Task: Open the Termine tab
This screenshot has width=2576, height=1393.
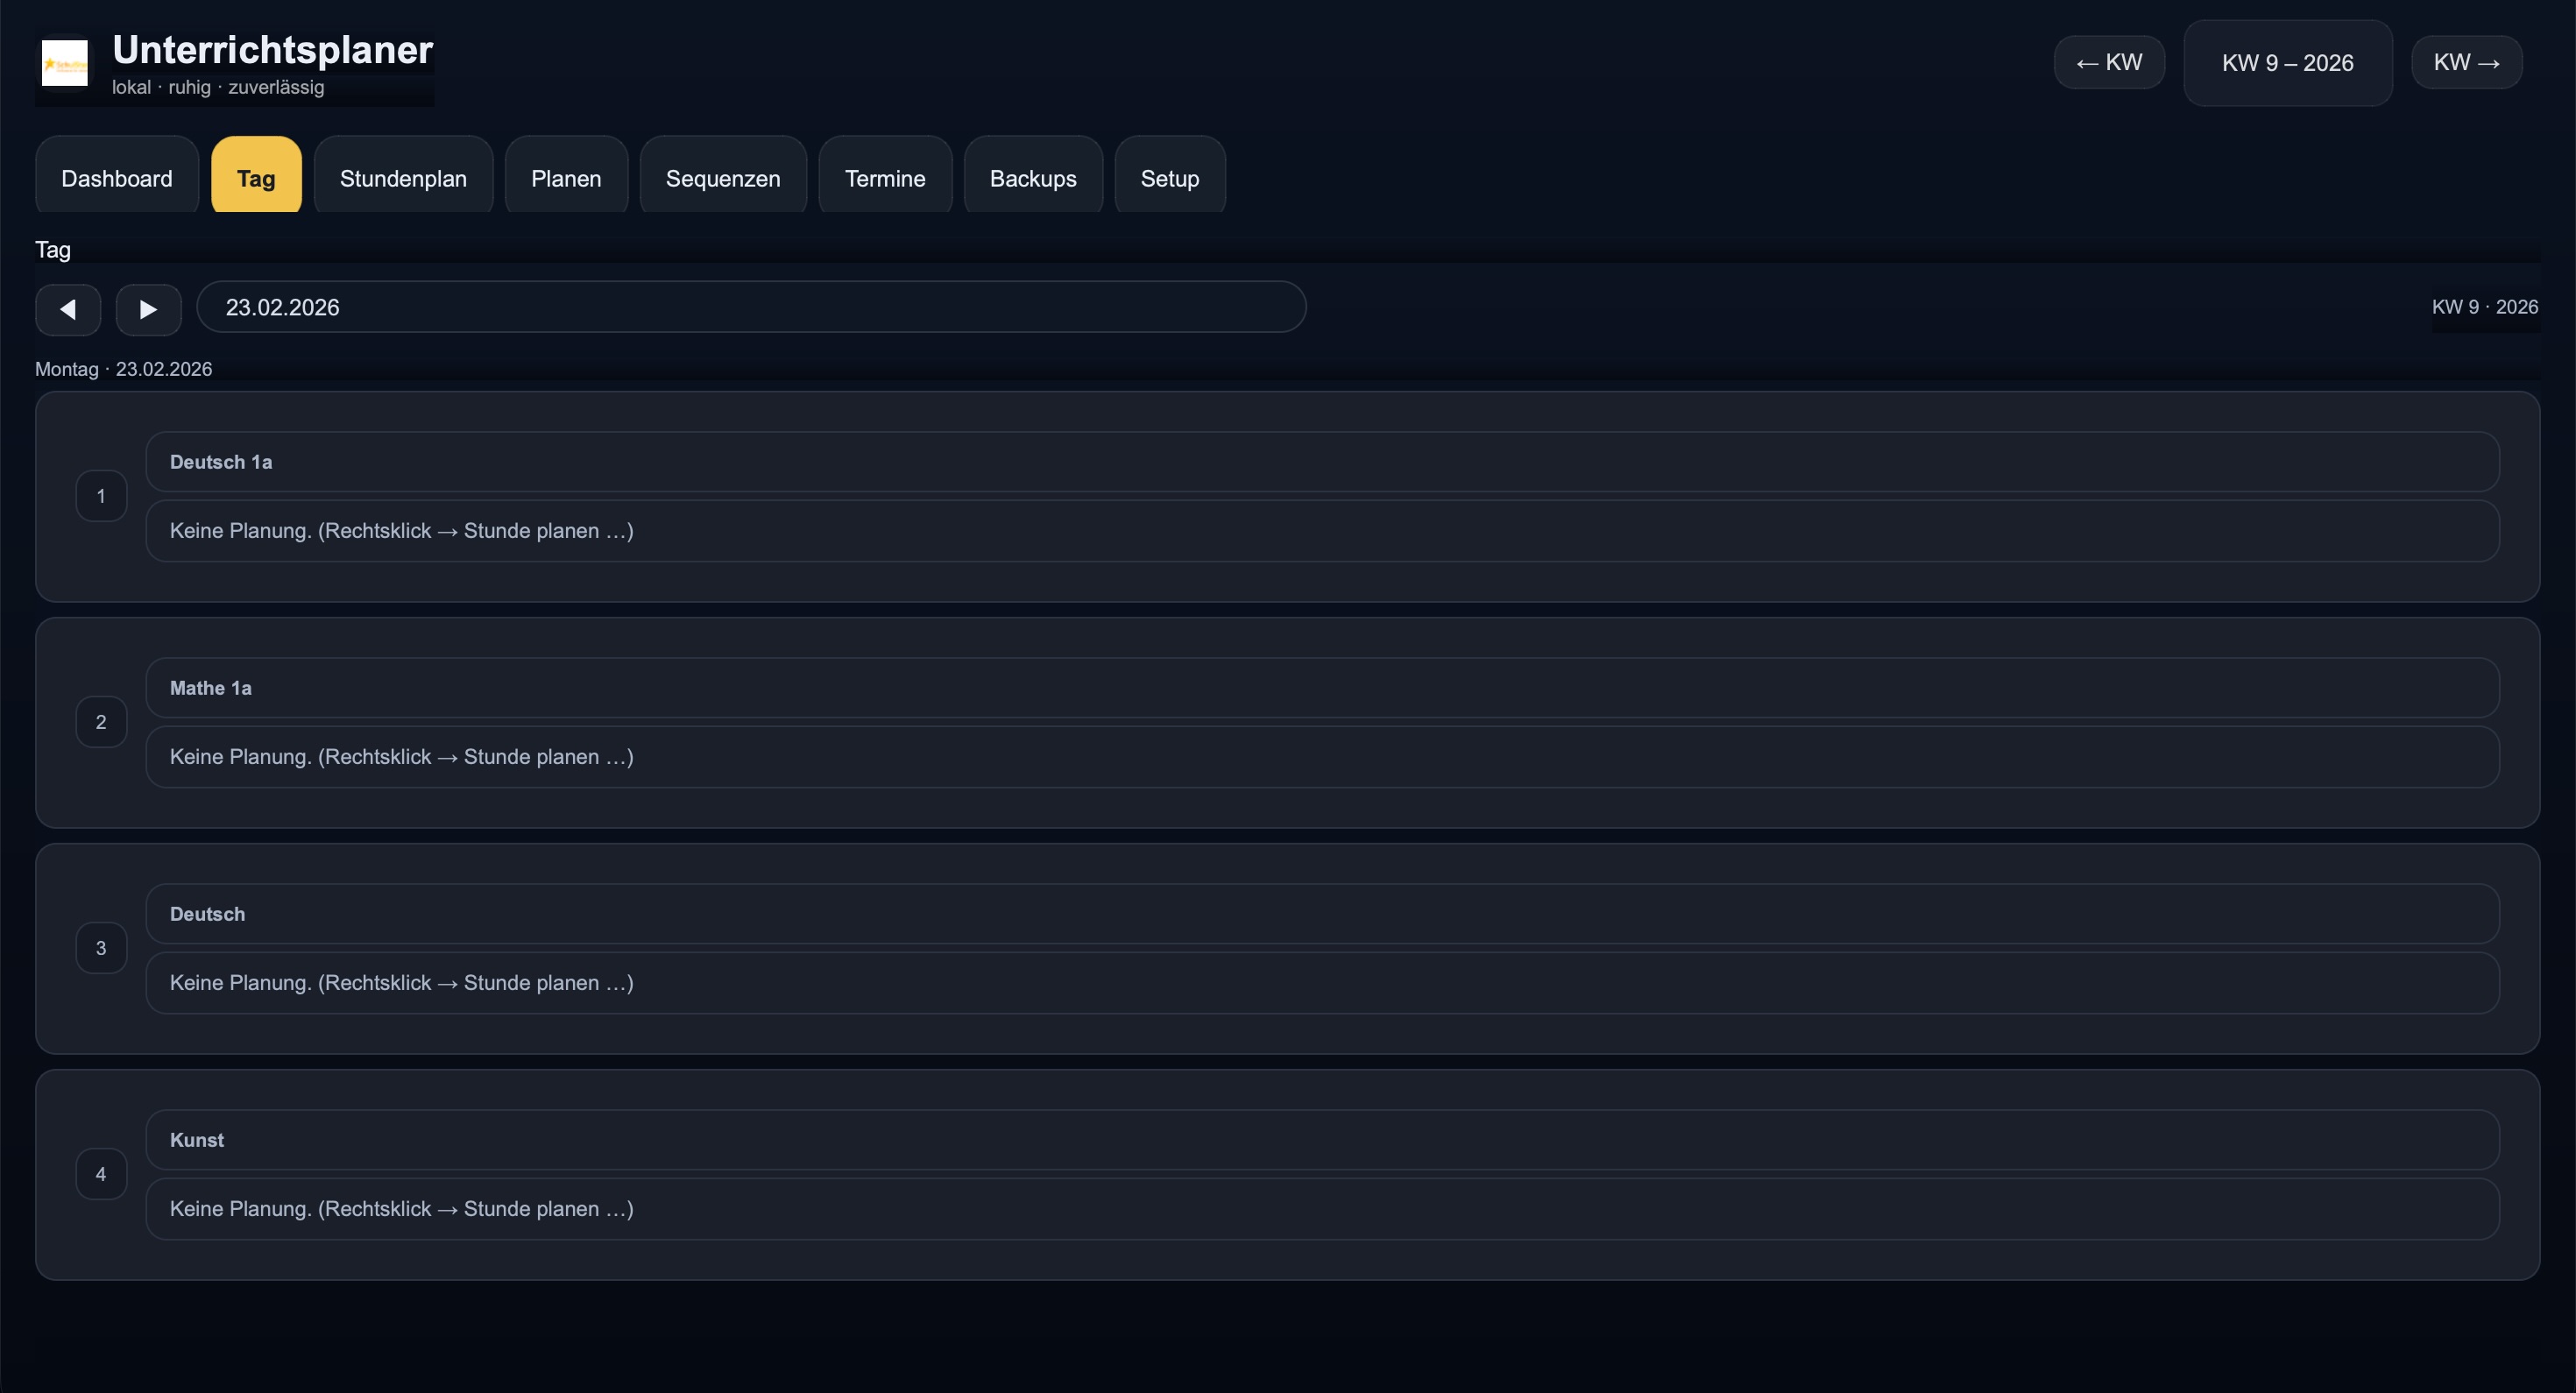Action: tap(885, 178)
